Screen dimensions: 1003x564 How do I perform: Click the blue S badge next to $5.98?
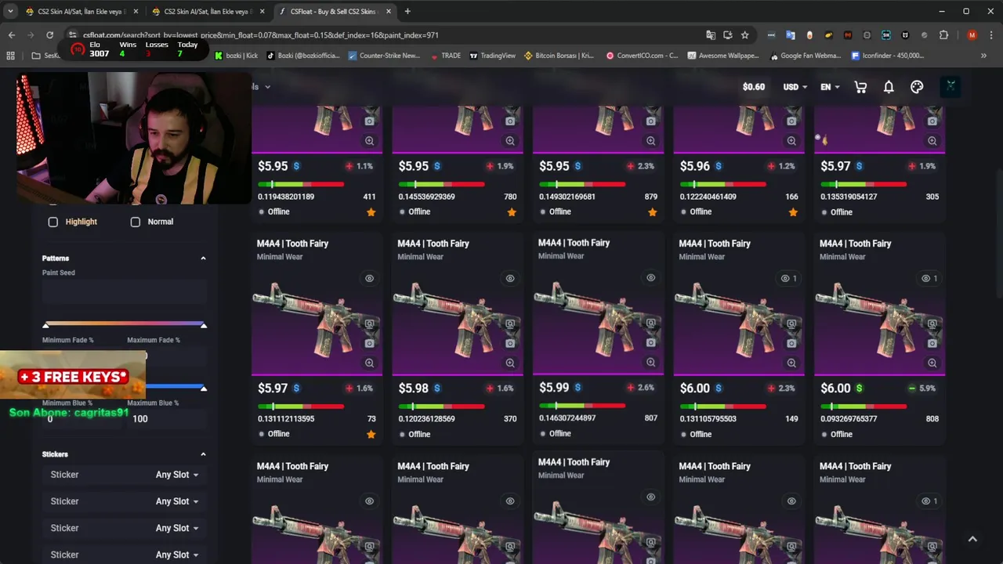(436, 389)
